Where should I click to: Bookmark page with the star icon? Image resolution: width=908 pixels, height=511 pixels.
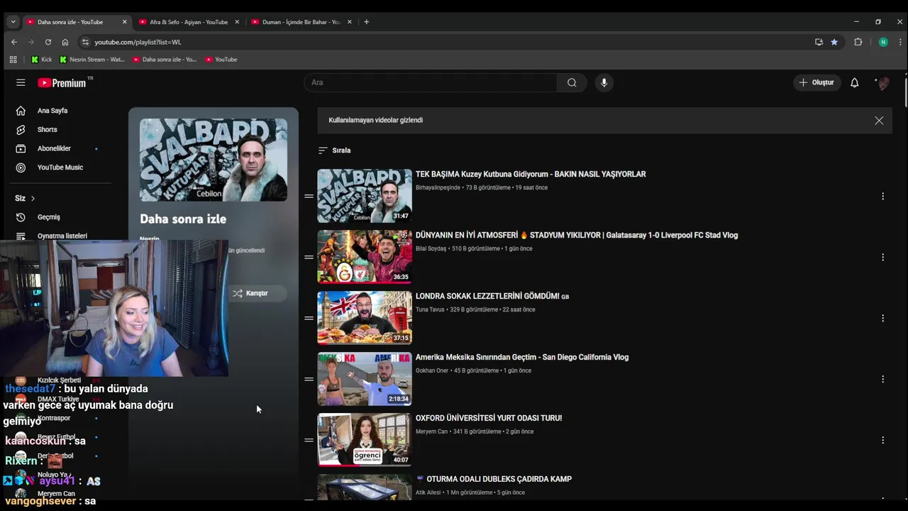[x=834, y=42]
